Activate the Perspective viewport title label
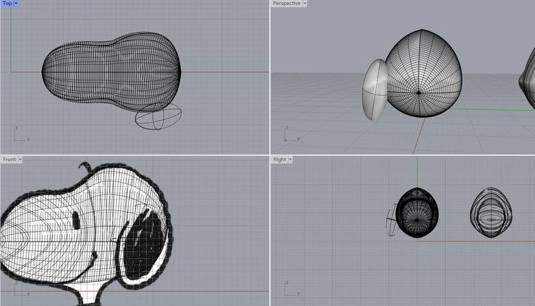Viewport: 535px width, 306px height. [287, 3]
